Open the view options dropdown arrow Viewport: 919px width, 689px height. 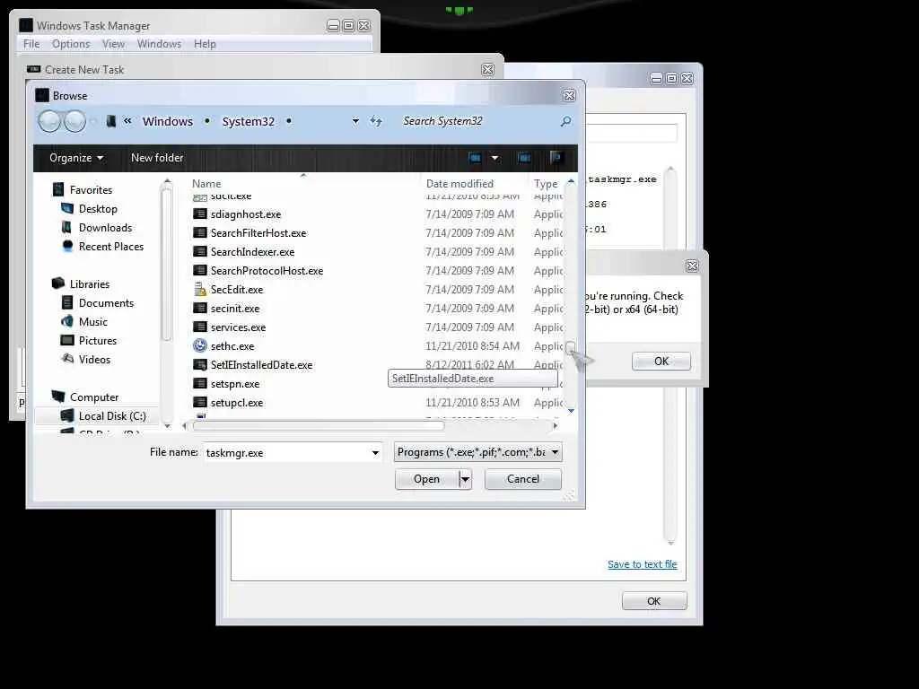[x=495, y=158]
